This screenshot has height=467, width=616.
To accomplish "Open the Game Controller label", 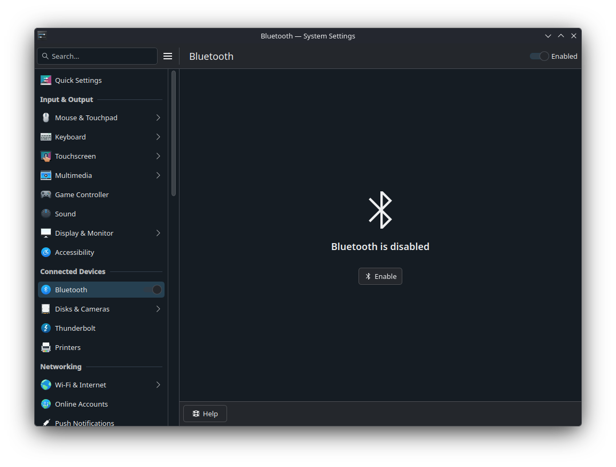I will tap(82, 194).
